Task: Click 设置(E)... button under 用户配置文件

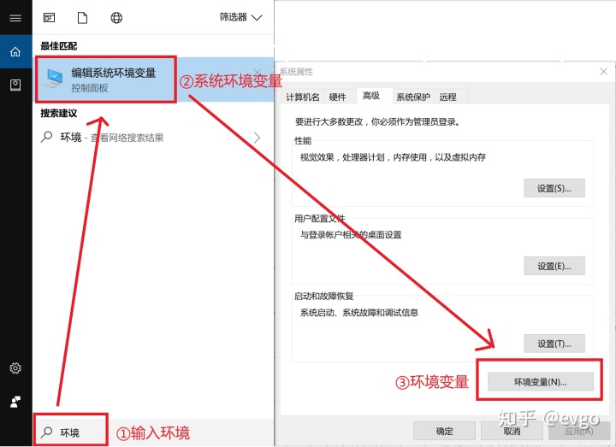Action: [554, 266]
